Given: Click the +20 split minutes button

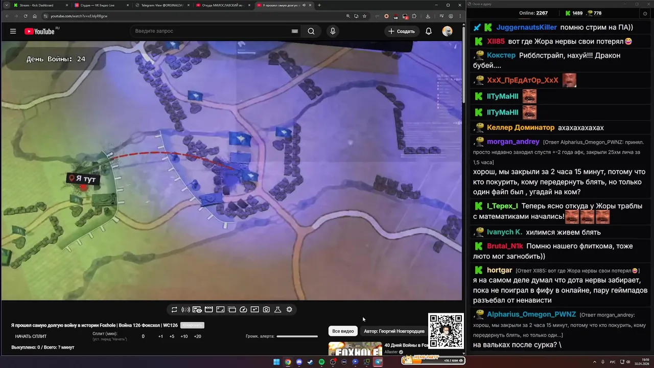Looking at the screenshot, I should click(197, 336).
